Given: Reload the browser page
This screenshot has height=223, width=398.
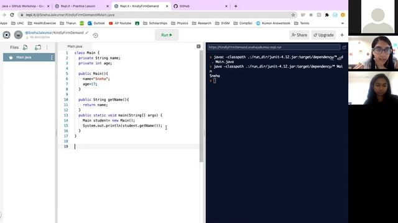Looking at the screenshot, I should click(12, 15).
